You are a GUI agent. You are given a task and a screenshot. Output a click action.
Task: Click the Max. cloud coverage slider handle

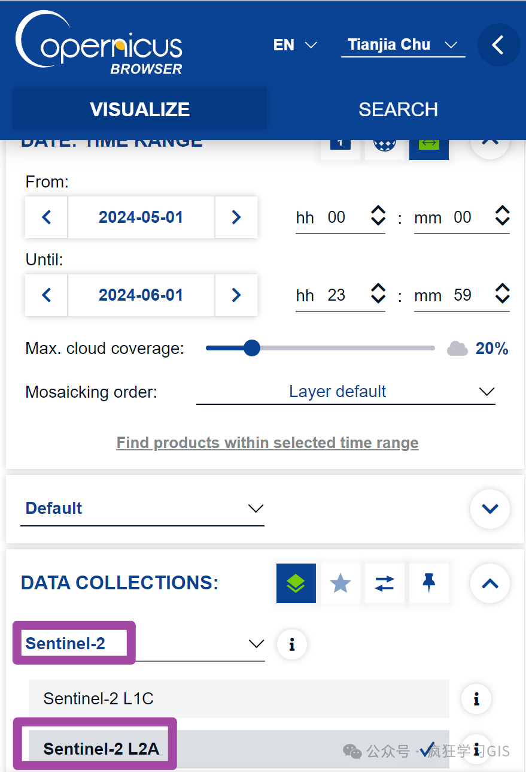tap(252, 348)
